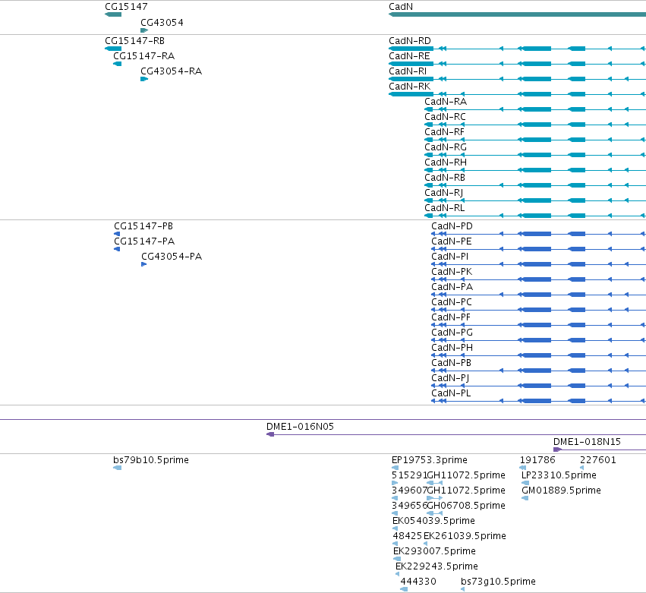This screenshot has height=593, width=646.
Task: Click the EP19753.3prime EST label
Action: coord(430,460)
